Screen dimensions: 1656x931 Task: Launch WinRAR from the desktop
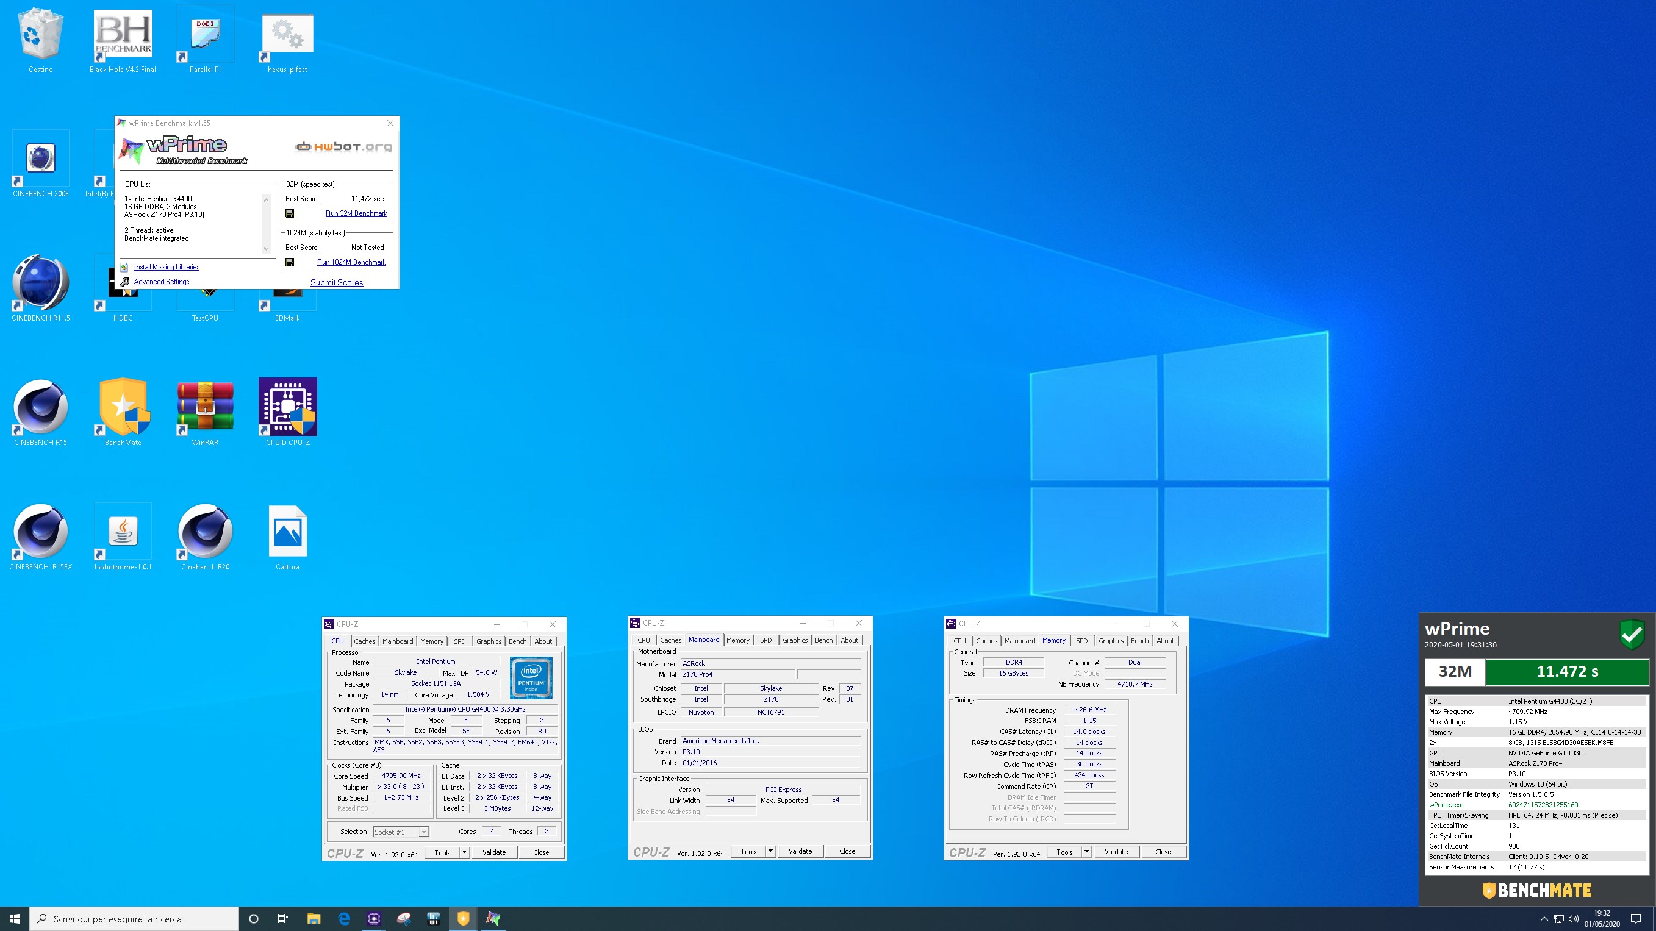[x=205, y=413]
